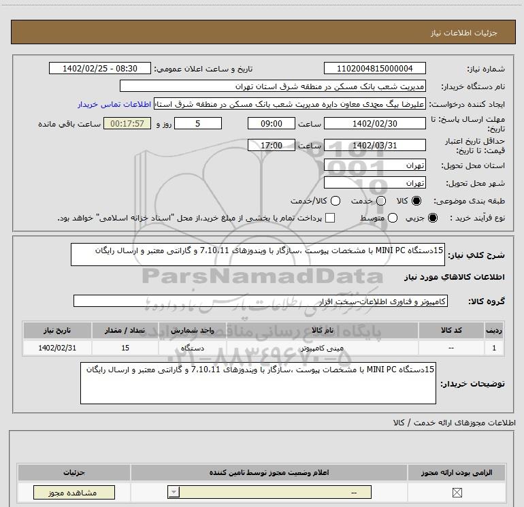Select the خدمت radio button
This screenshot has width=524, height=507.
coord(381,201)
